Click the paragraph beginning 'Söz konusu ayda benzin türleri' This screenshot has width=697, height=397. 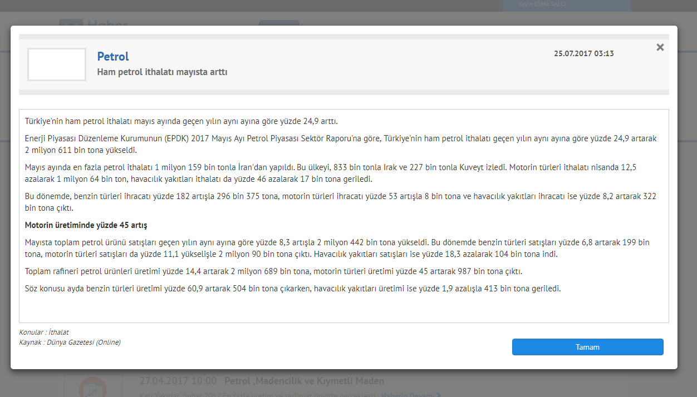pos(293,289)
